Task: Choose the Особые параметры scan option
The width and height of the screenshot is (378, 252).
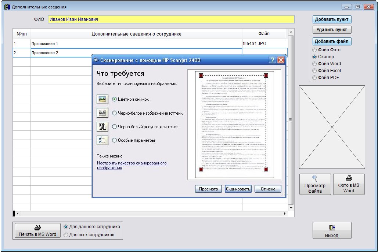Action: pos(115,140)
